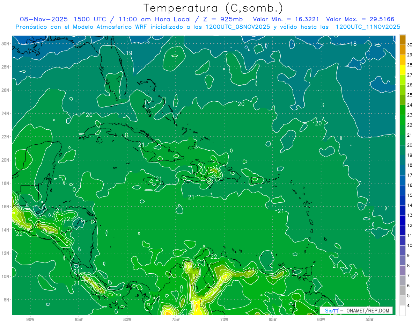Click the 24N latitude axis label

(x=6, y=113)
